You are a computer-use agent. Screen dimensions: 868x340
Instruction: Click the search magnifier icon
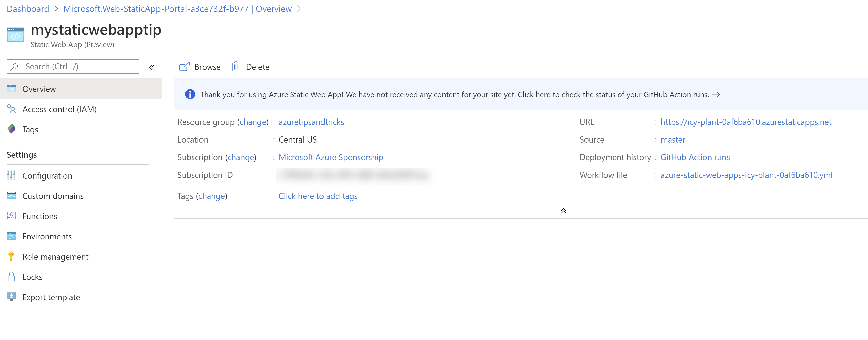[x=14, y=67]
